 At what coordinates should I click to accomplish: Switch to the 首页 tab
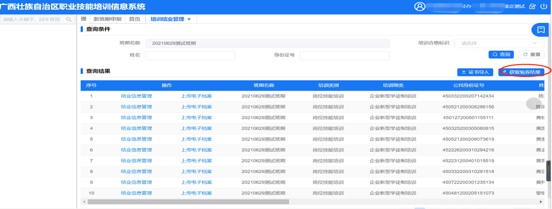coord(135,19)
